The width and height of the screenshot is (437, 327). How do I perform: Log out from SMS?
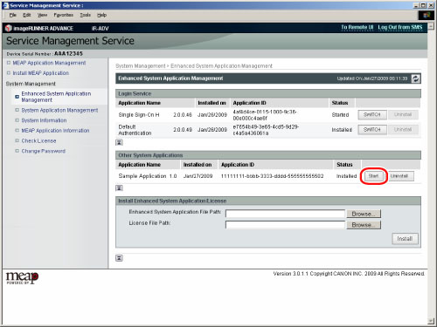[x=400, y=27]
